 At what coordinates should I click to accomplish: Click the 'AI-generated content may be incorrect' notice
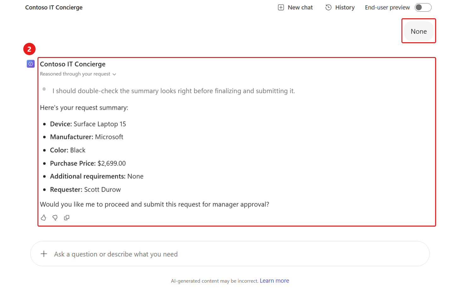pos(214,281)
